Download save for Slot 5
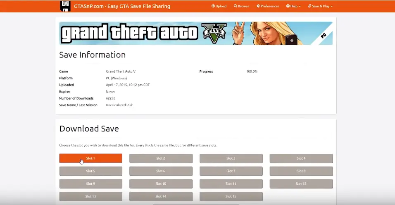 click(x=90, y=171)
